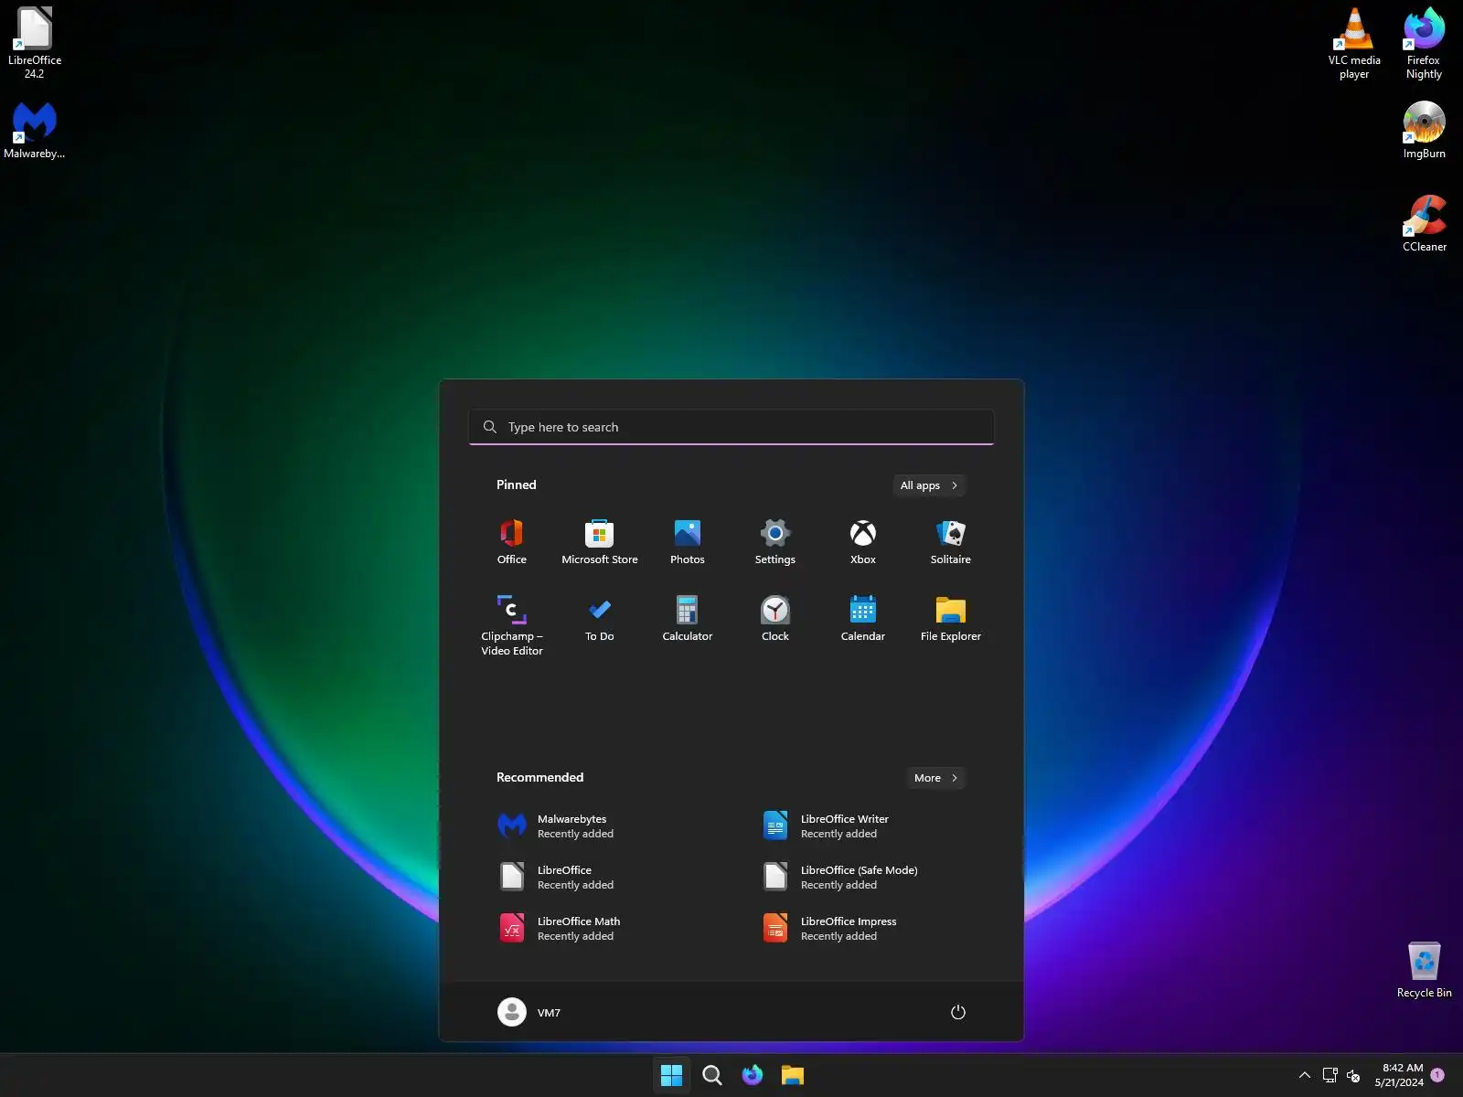Screen dimensions: 1463x1097
Task: Focus the Type here to search field
Action: [x=731, y=427]
